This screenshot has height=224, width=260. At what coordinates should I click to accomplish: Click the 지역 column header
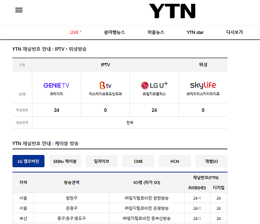click(23, 183)
